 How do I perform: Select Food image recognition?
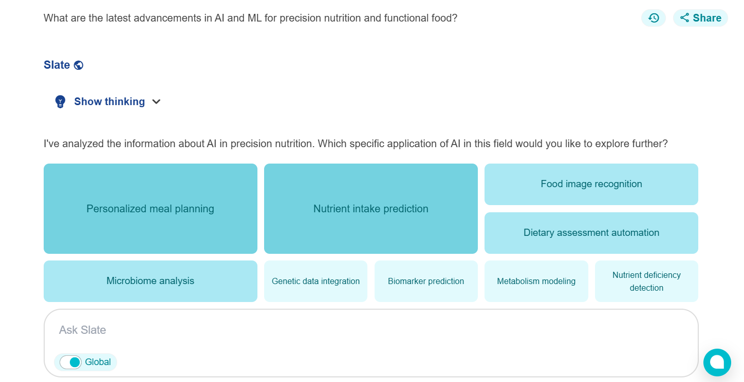(591, 184)
